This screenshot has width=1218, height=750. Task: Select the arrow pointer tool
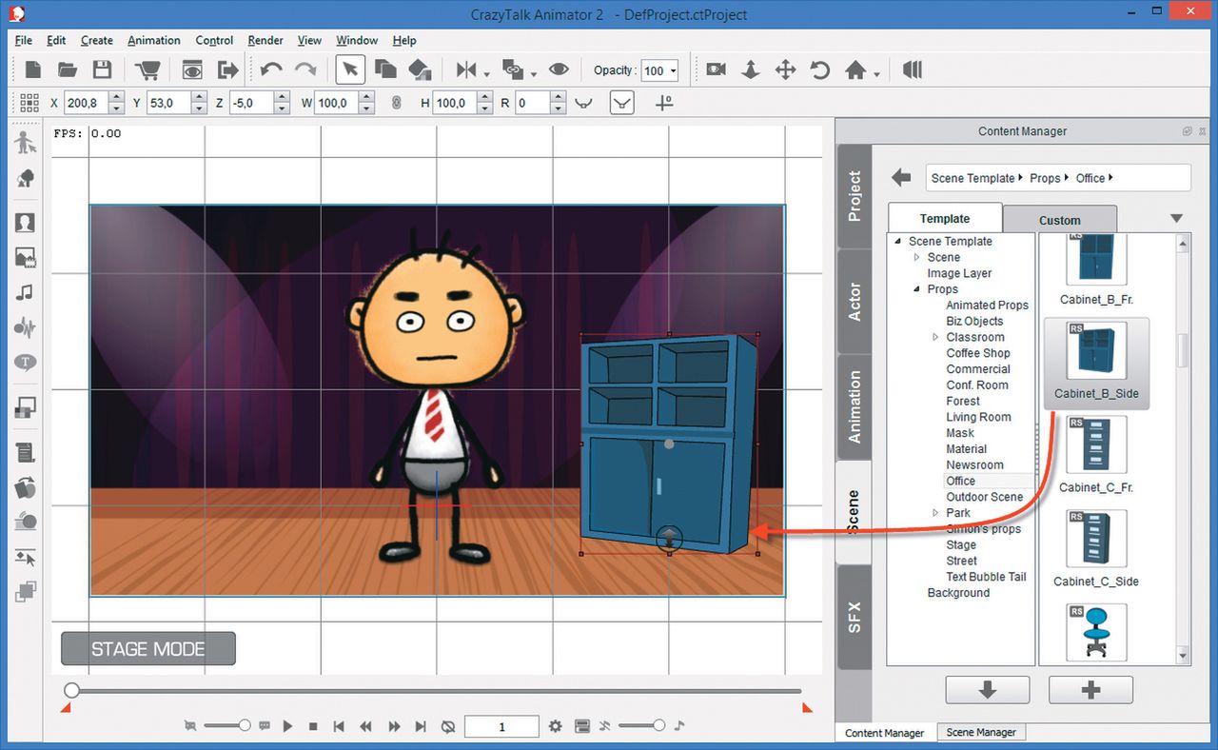(350, 69)
